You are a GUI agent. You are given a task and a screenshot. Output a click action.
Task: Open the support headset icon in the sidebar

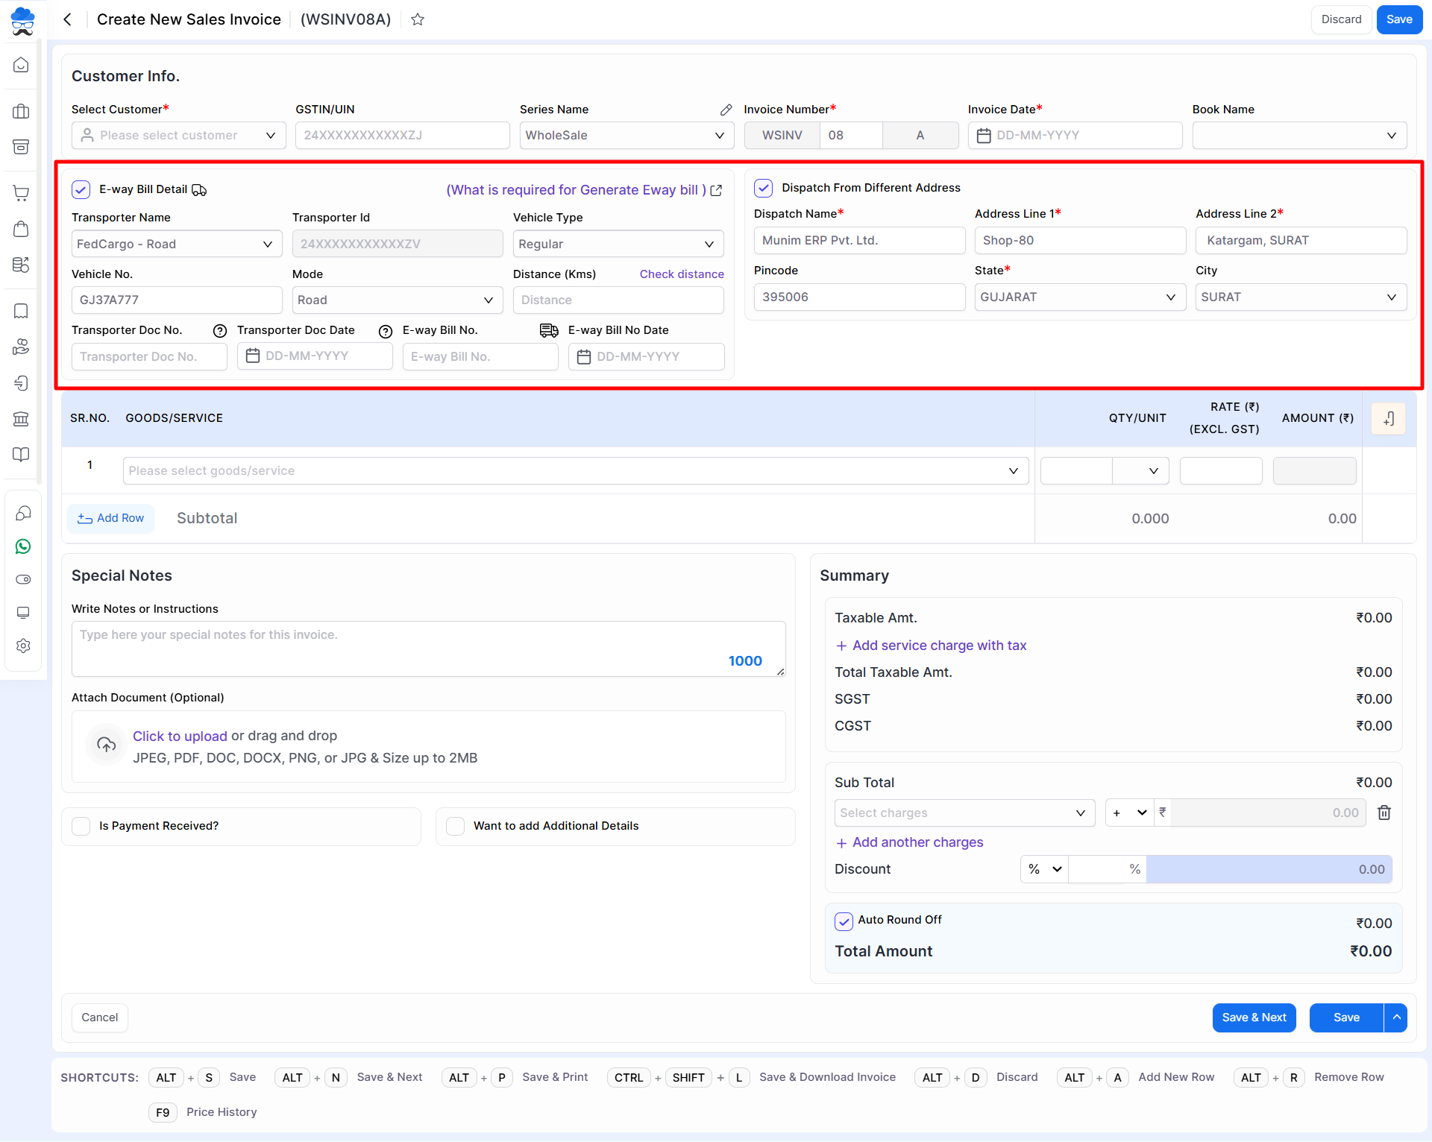coord(23,513)
